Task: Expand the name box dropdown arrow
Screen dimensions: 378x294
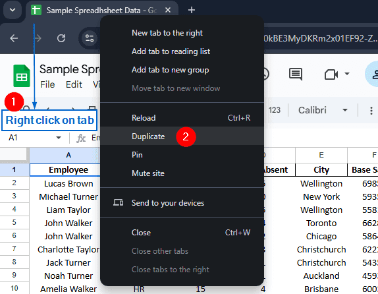Action: [59, 138]
